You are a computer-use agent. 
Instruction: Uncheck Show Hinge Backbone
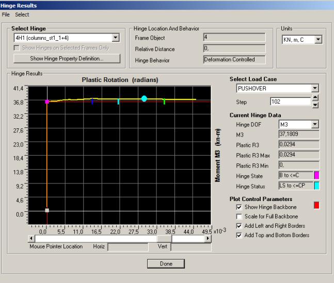(239, 207)
